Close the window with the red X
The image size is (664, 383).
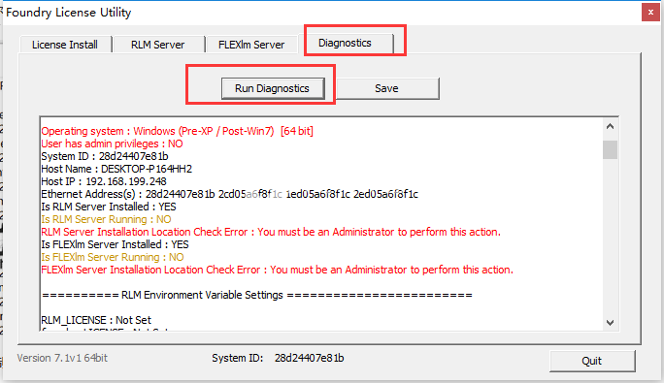[650, 13]
